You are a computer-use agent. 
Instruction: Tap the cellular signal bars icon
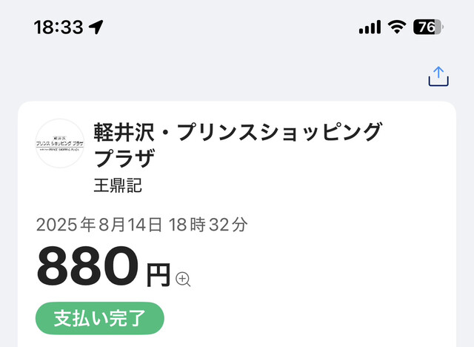(370, 27)
